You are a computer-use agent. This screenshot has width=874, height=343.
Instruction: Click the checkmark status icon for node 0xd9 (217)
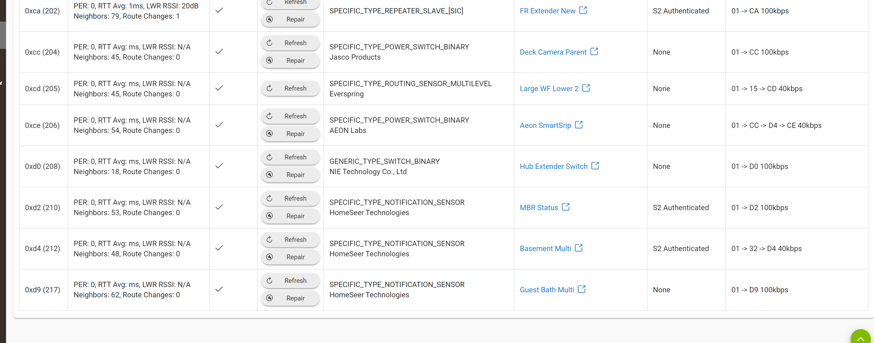click(x=219, y=289)
